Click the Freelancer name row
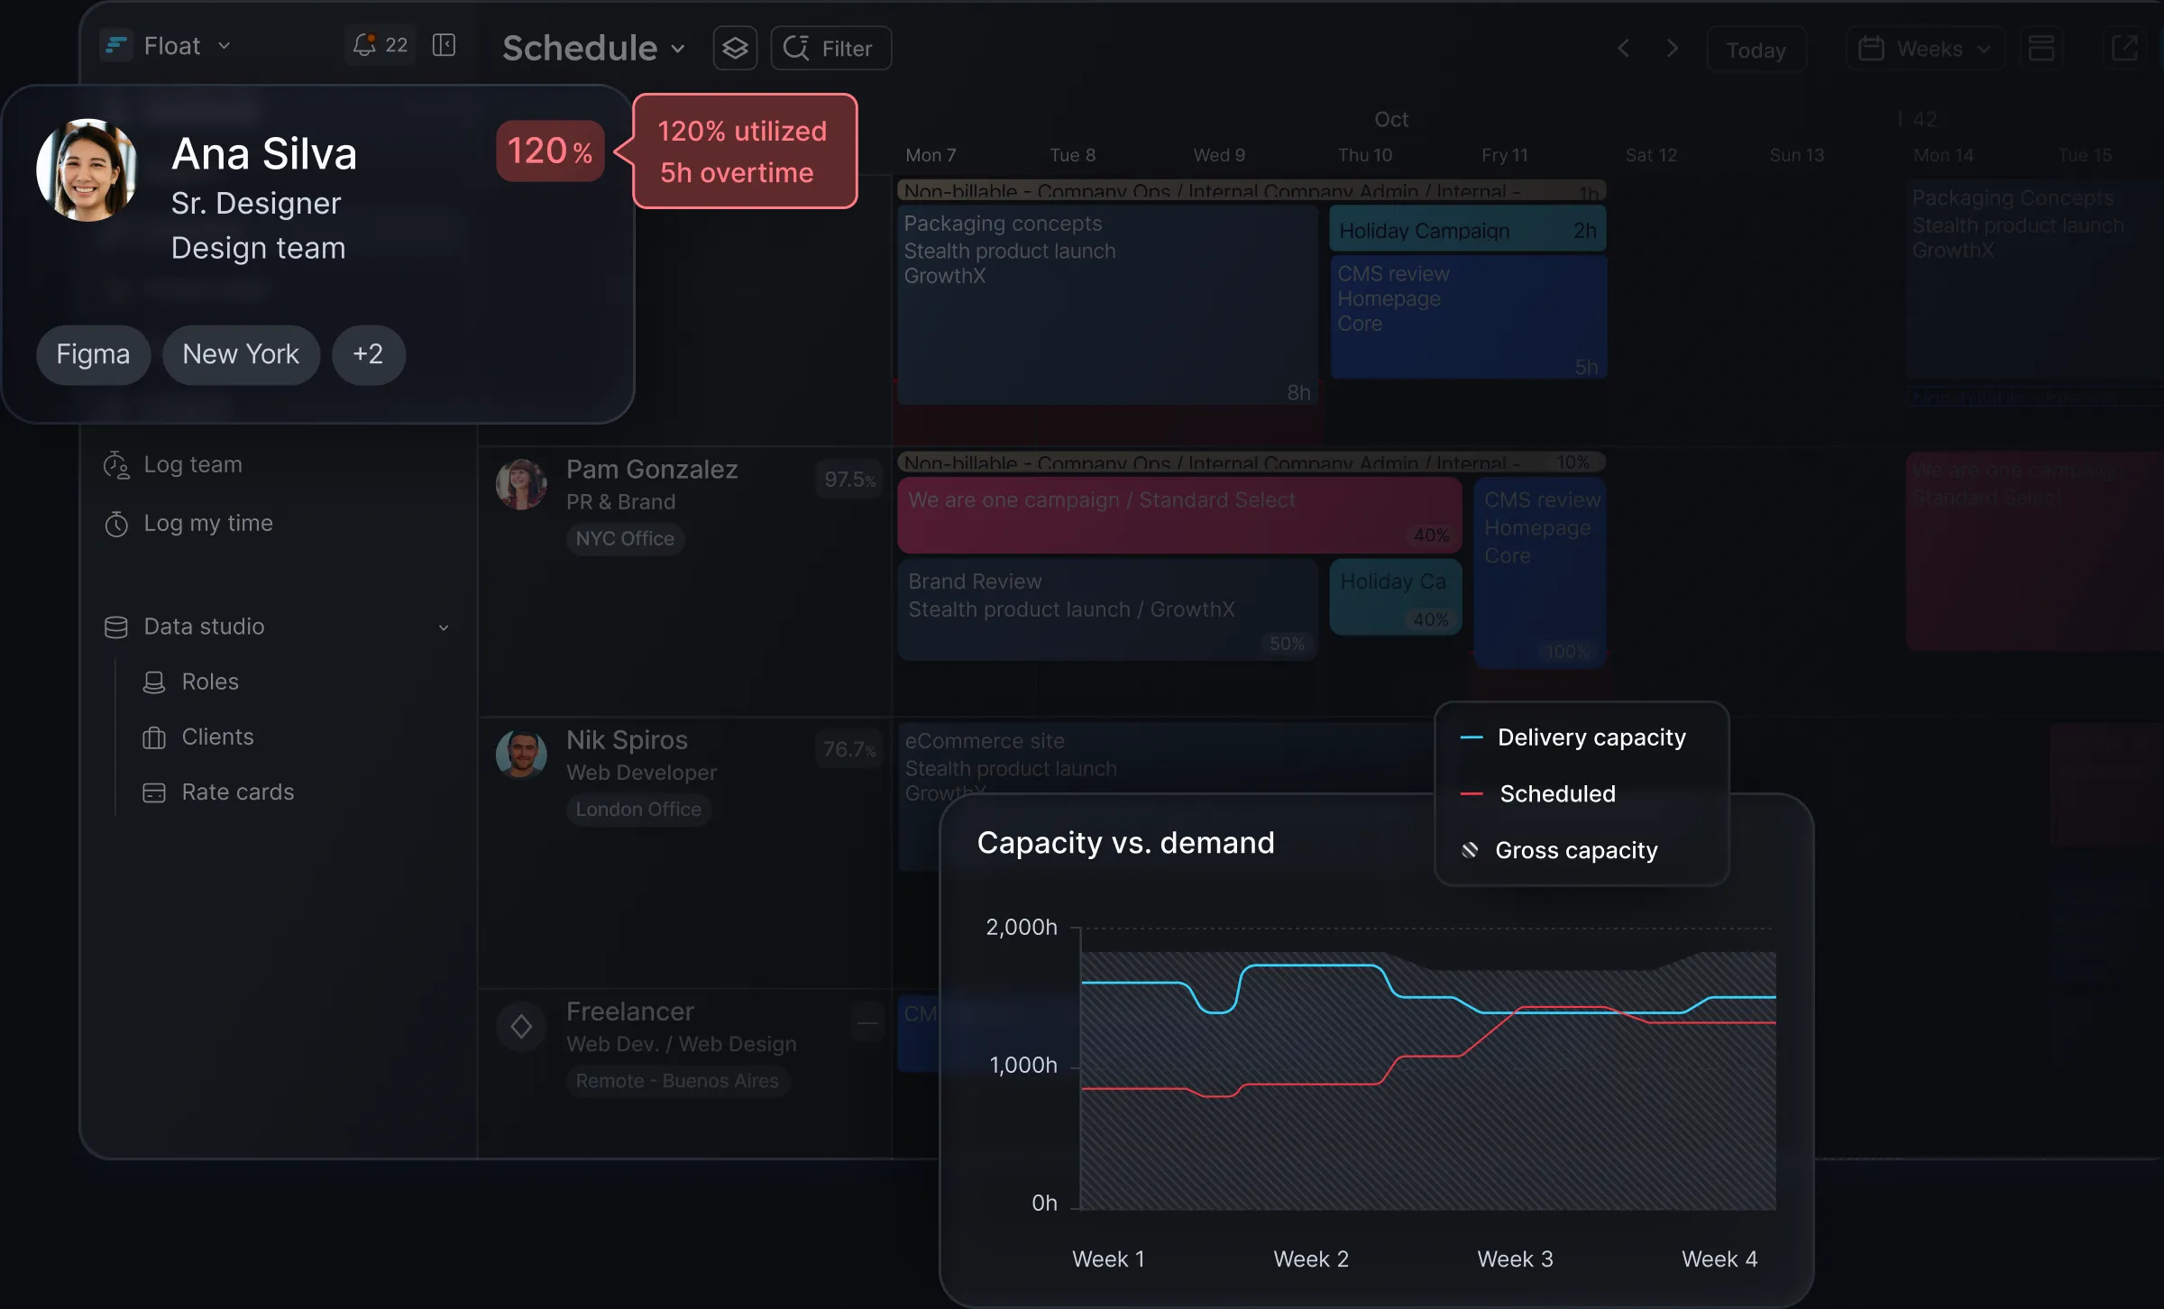2164x1309 pixels. point(630,1011)
